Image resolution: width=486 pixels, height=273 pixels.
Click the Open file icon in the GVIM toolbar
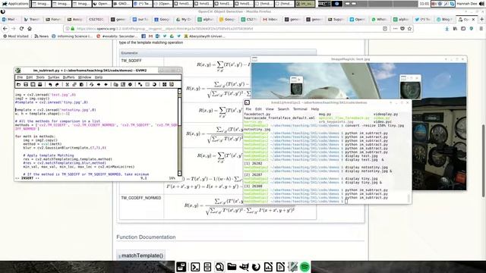(18, 84)
